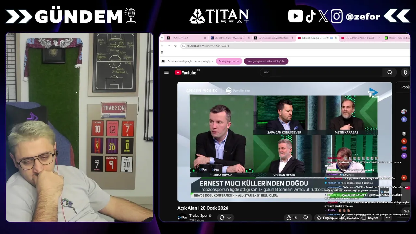Dislike the video with thumbs down

(305, 218)
